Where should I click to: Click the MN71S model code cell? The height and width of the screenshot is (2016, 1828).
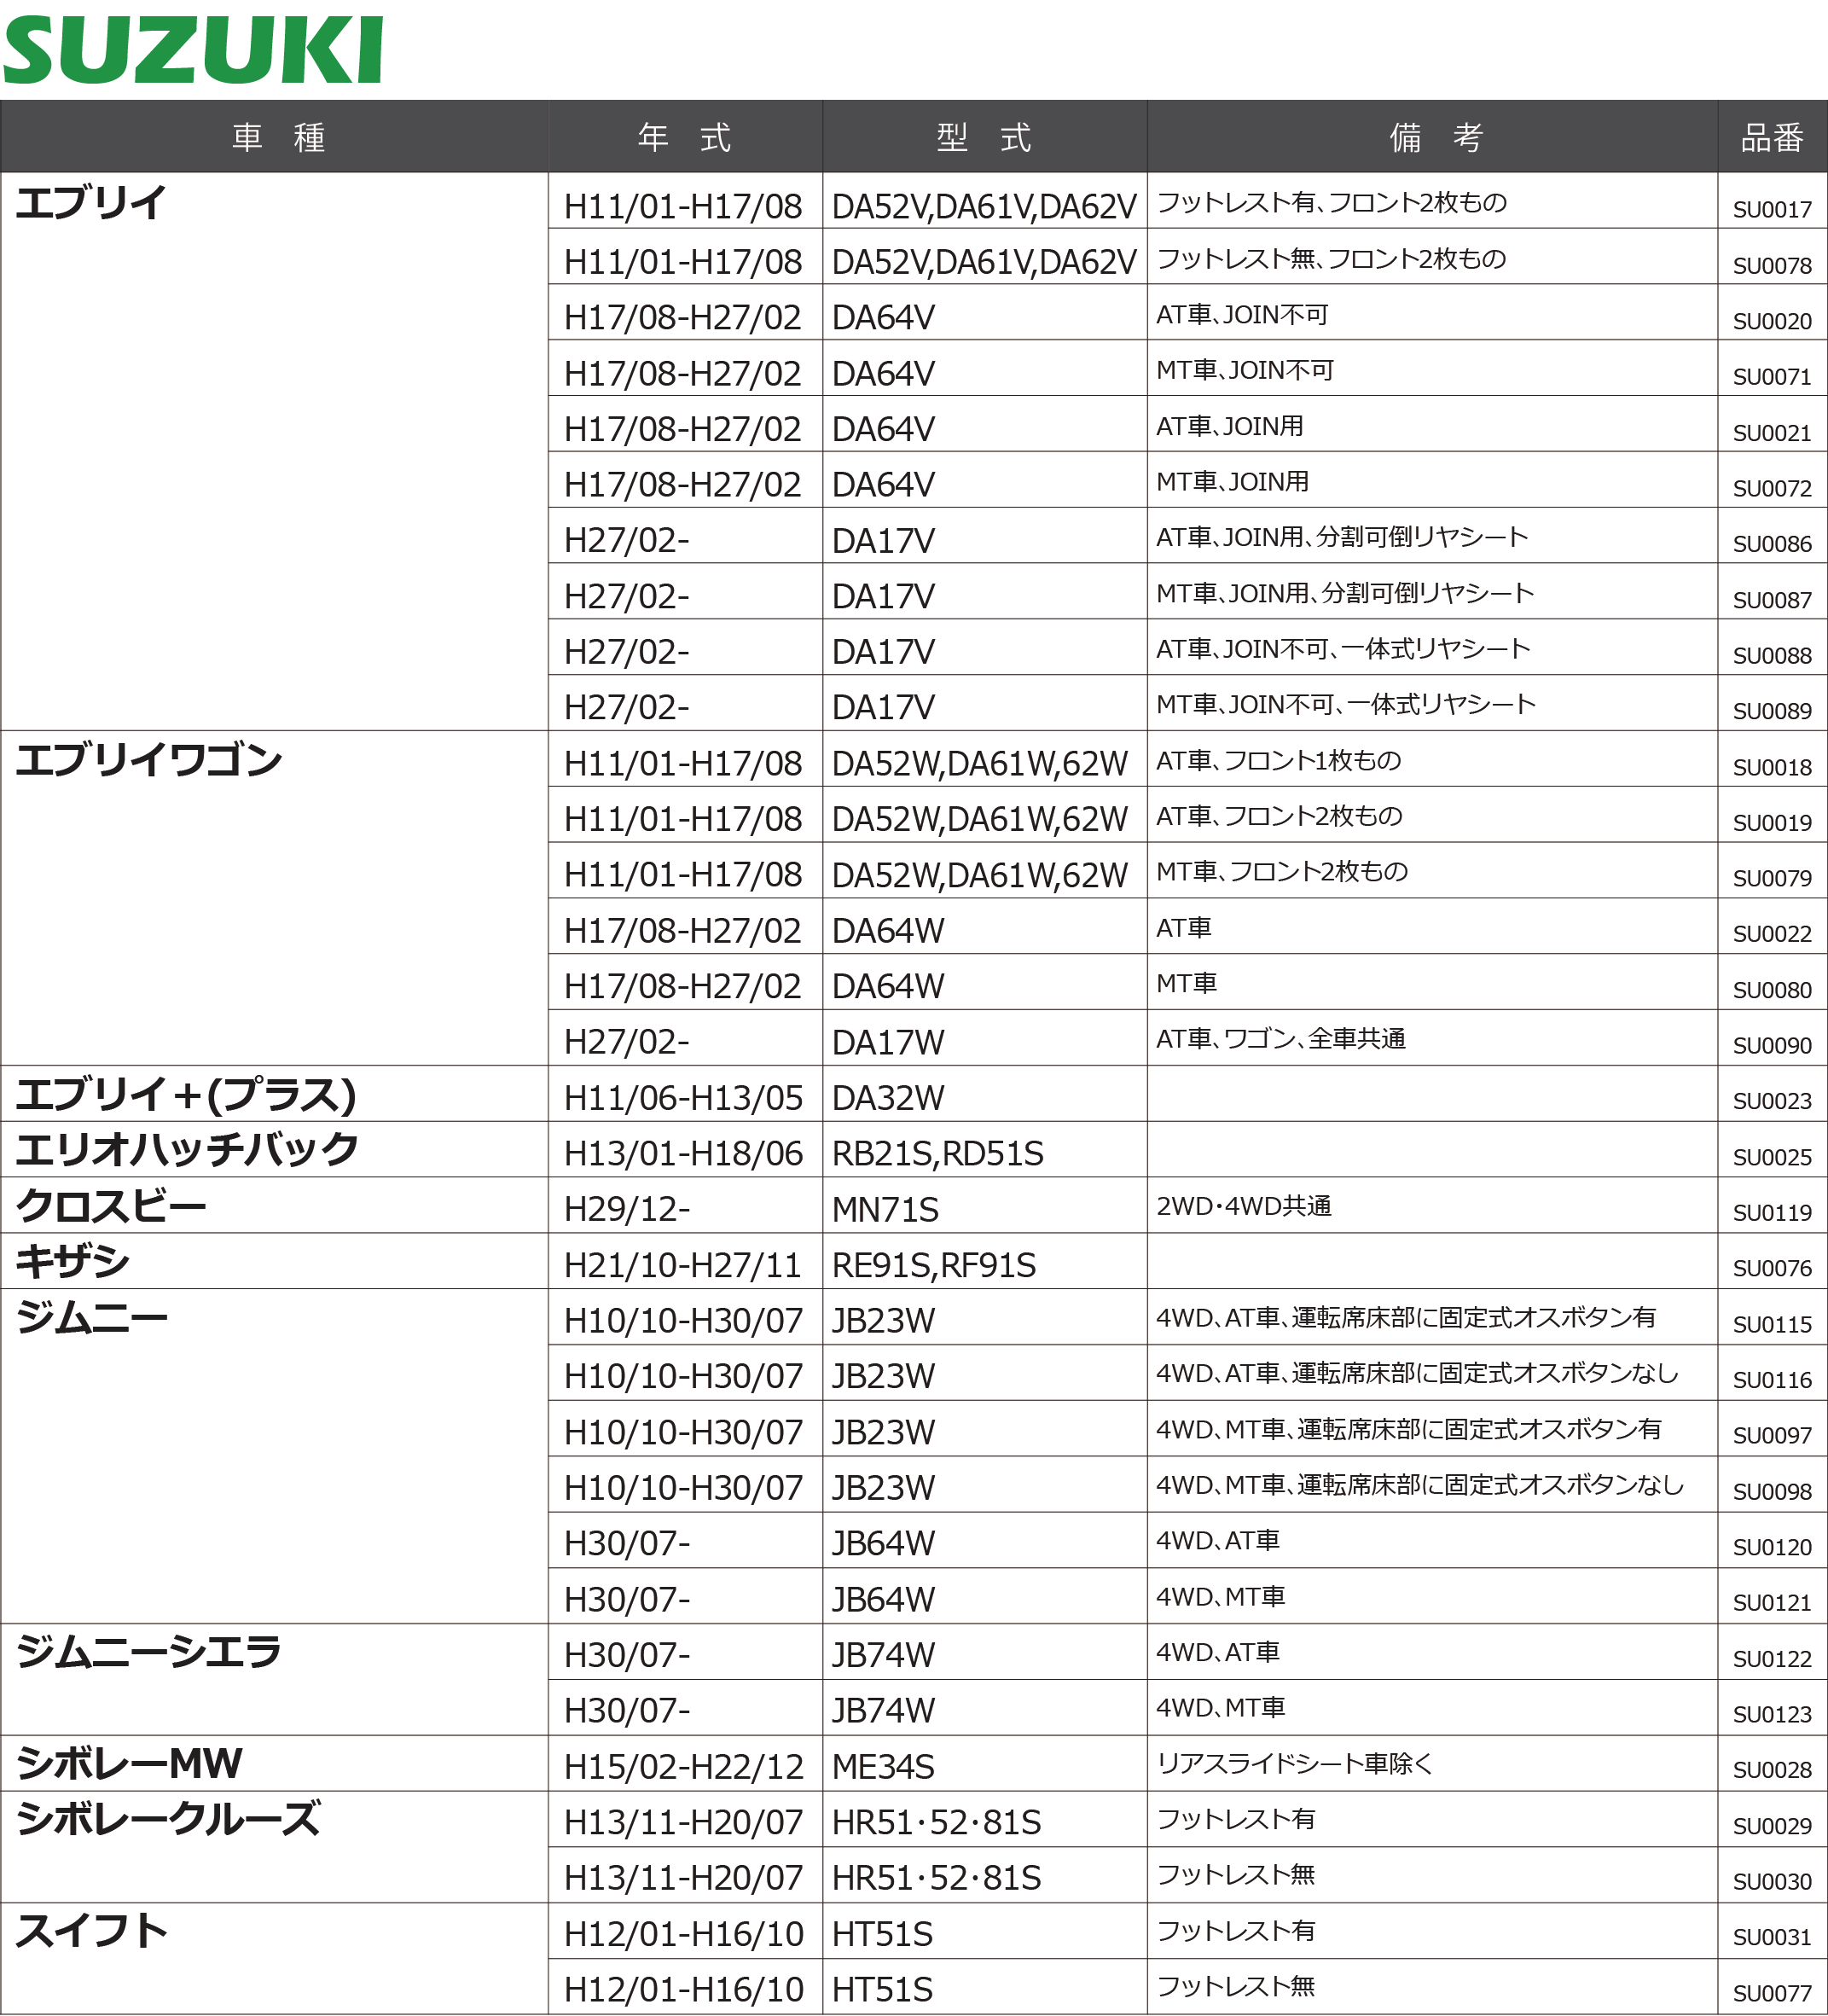click(885, 1210)
